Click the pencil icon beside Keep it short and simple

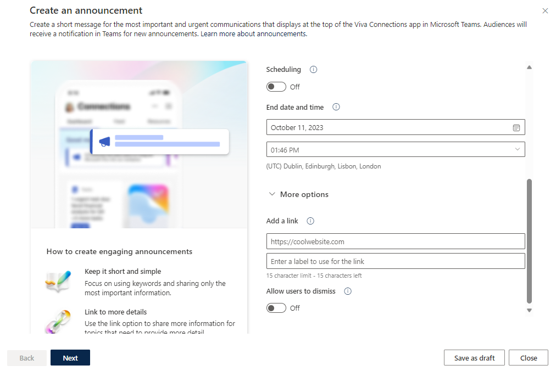[x=58, y=282]
